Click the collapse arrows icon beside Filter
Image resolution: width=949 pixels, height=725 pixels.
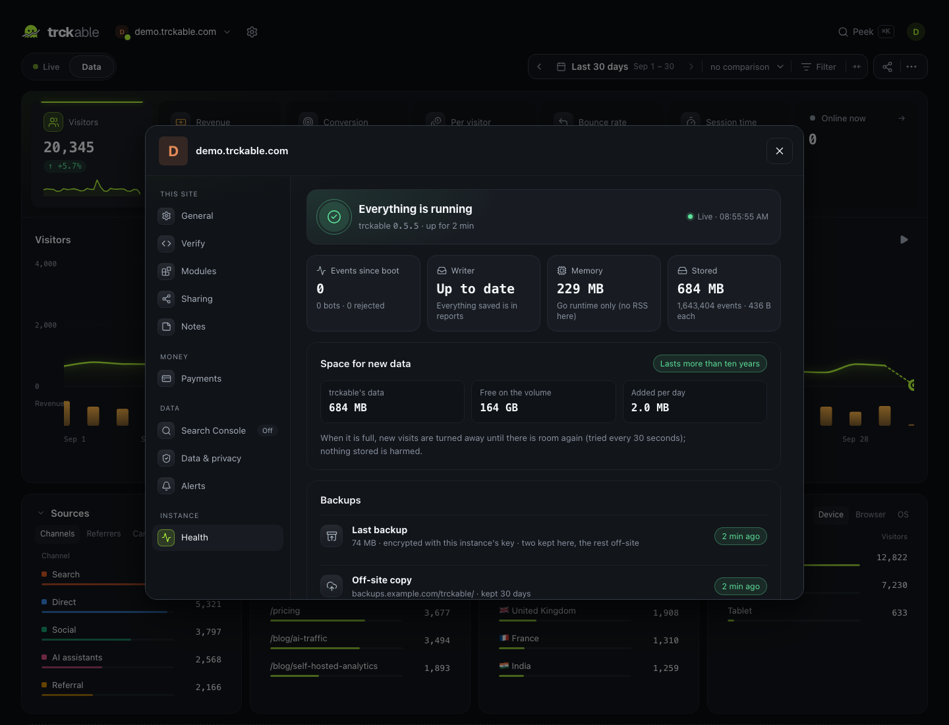(x=857, y=67)
